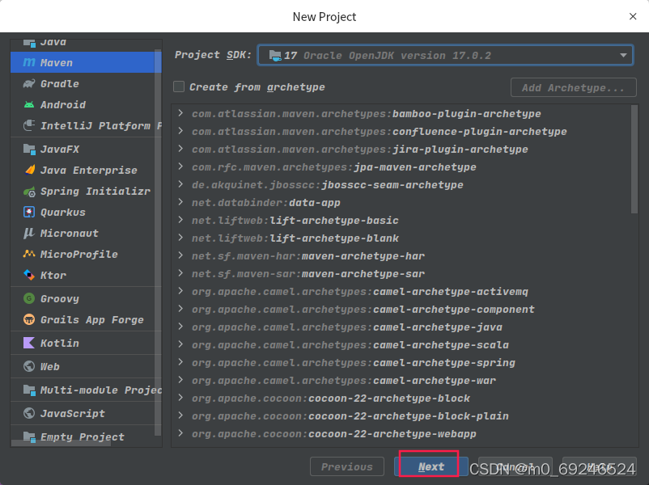Image resolution: width=649 pixels, height=485 pixels.
Task: Enable Create from archetype checkbox
Action: [179, 87]
